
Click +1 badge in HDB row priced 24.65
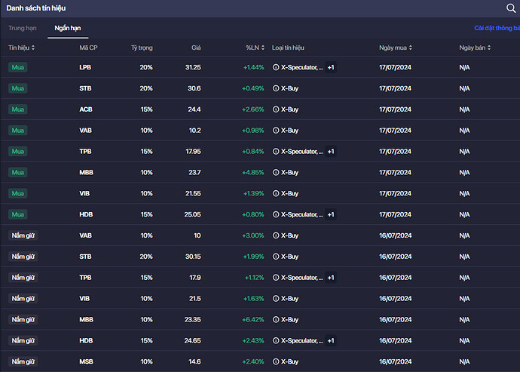(330, 340)
